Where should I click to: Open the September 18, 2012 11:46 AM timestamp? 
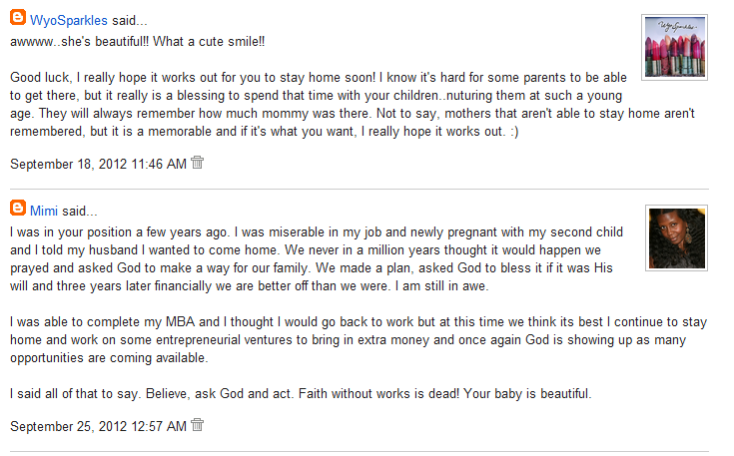coord(98,164)
